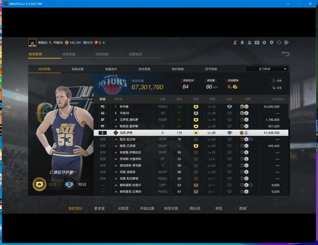Image resolution: width=318 pixels, height=245 pixels.
Task: Switch to the 自建加点 top tab
Action: coord(135,54)
